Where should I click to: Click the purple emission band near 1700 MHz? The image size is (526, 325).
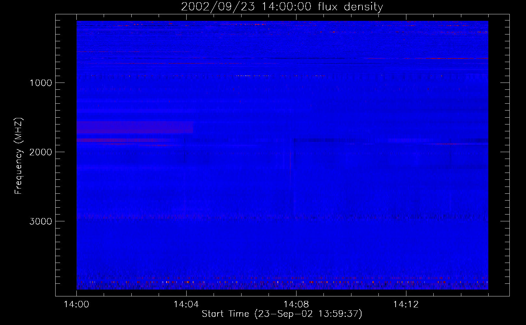click(135, 127)
